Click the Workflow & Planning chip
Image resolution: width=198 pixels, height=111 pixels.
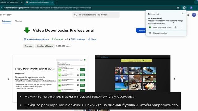point(45,46)
